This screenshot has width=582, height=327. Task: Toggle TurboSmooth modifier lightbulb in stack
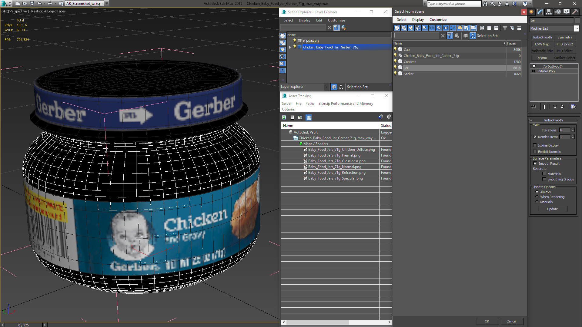[x=534, y=66]
